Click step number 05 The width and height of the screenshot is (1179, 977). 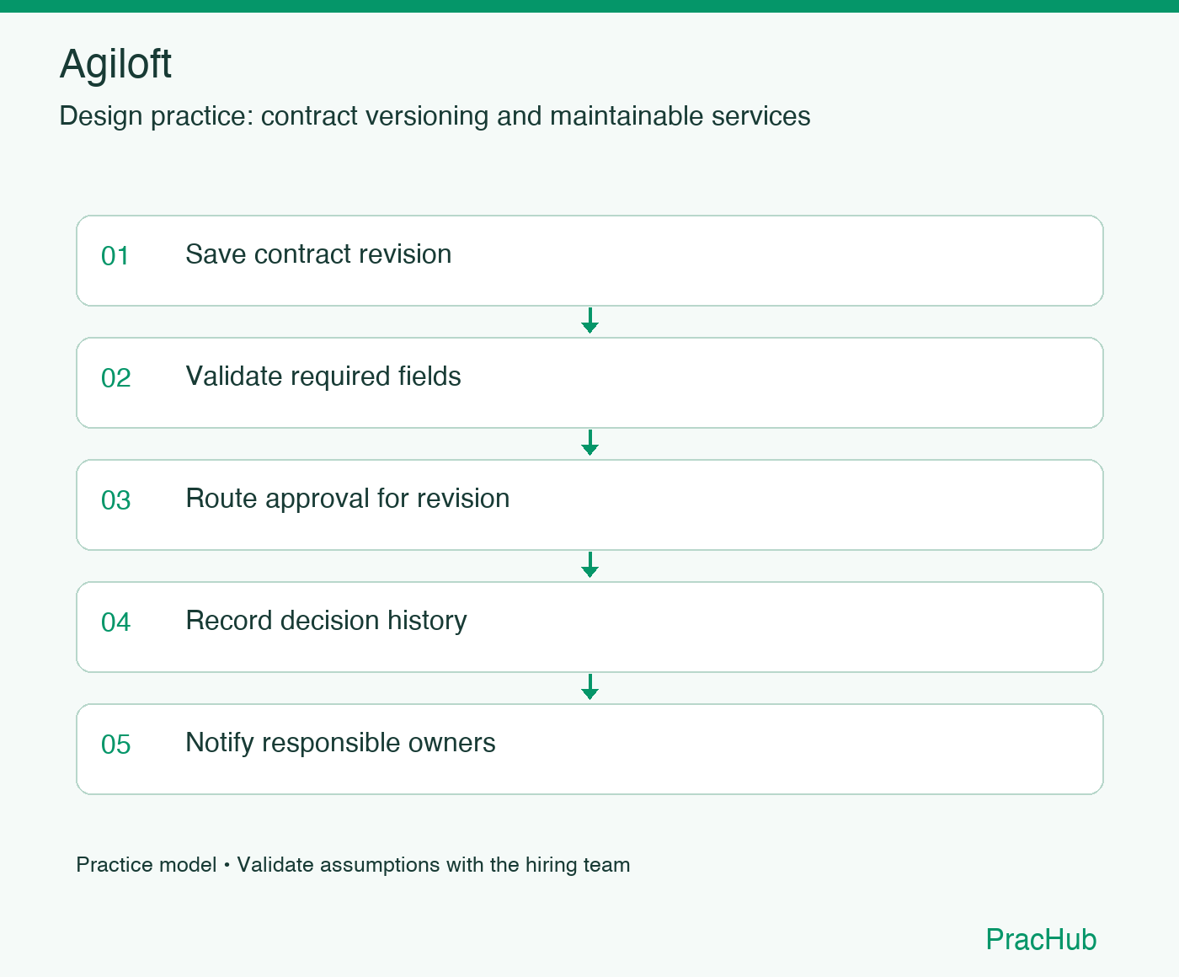(116, 745)
